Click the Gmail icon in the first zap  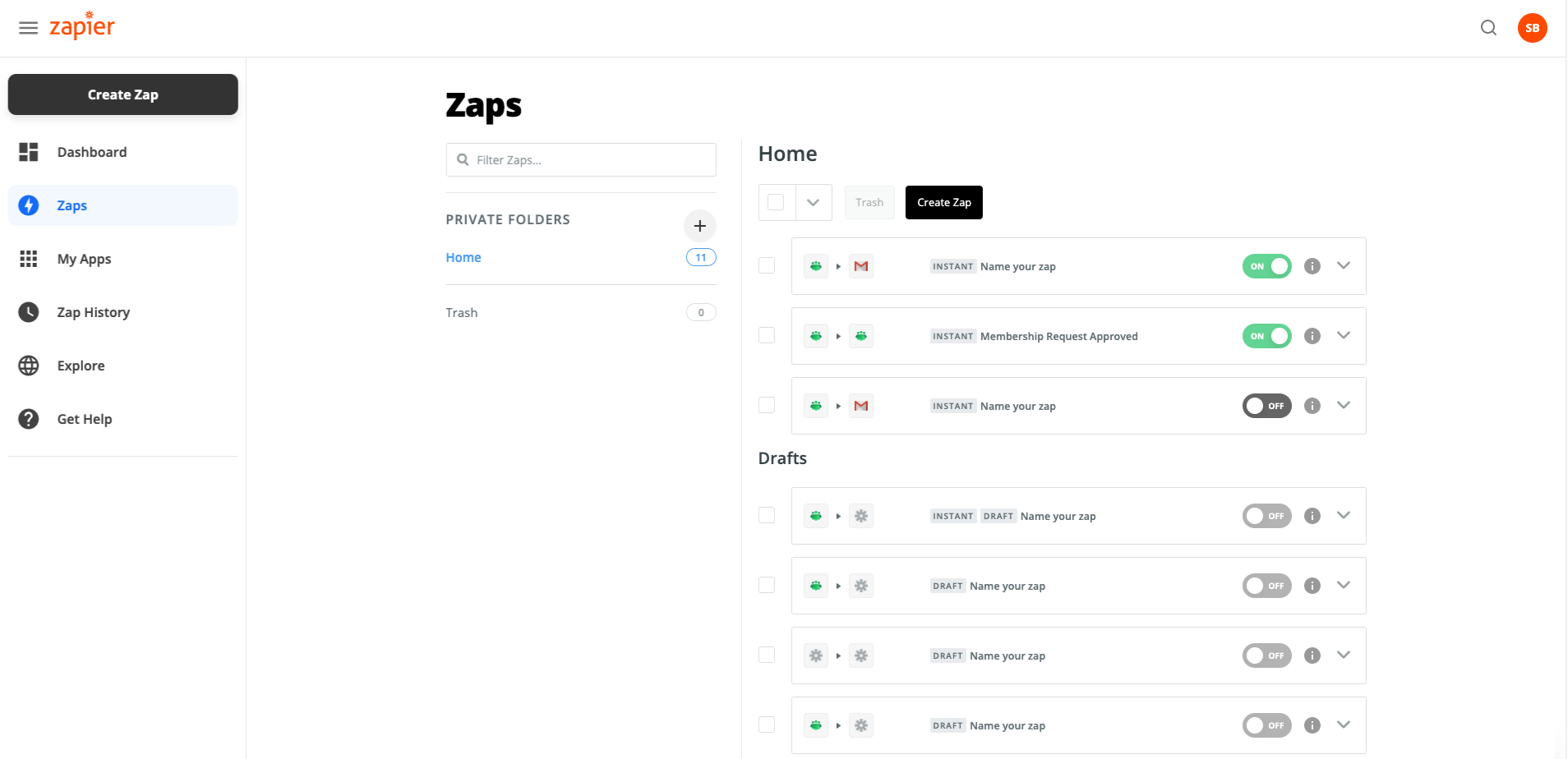coord(860,265)
